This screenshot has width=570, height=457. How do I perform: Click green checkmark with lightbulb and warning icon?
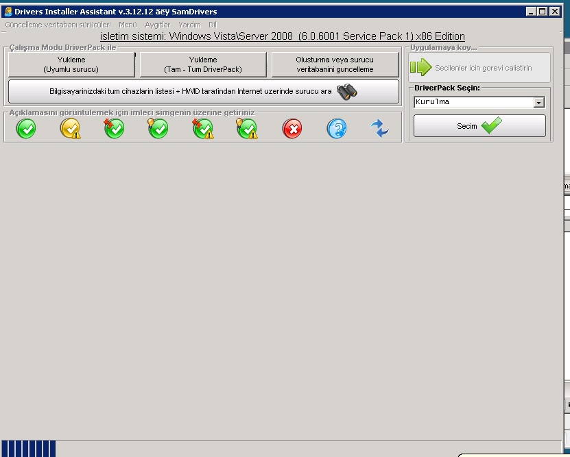247,129
